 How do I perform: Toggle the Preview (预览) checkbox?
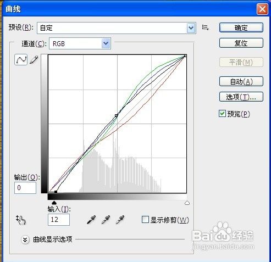pyautogui.click(x=222, y=114)
